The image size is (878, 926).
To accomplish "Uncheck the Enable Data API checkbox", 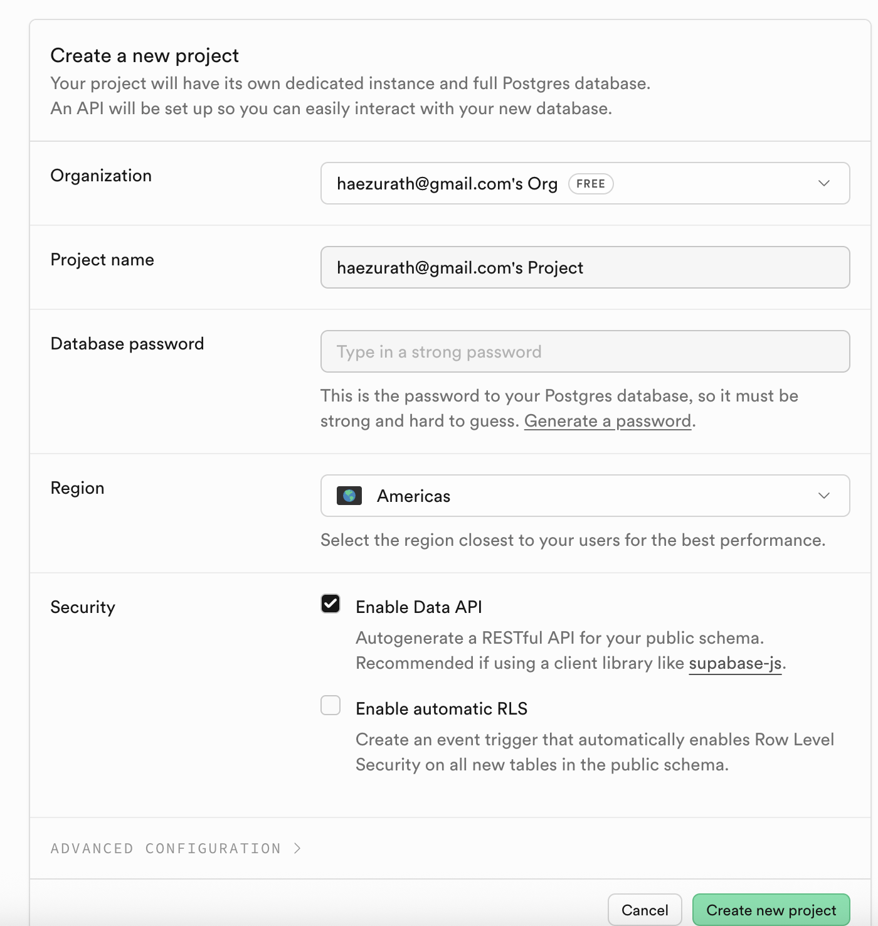I will coord(331,604).
